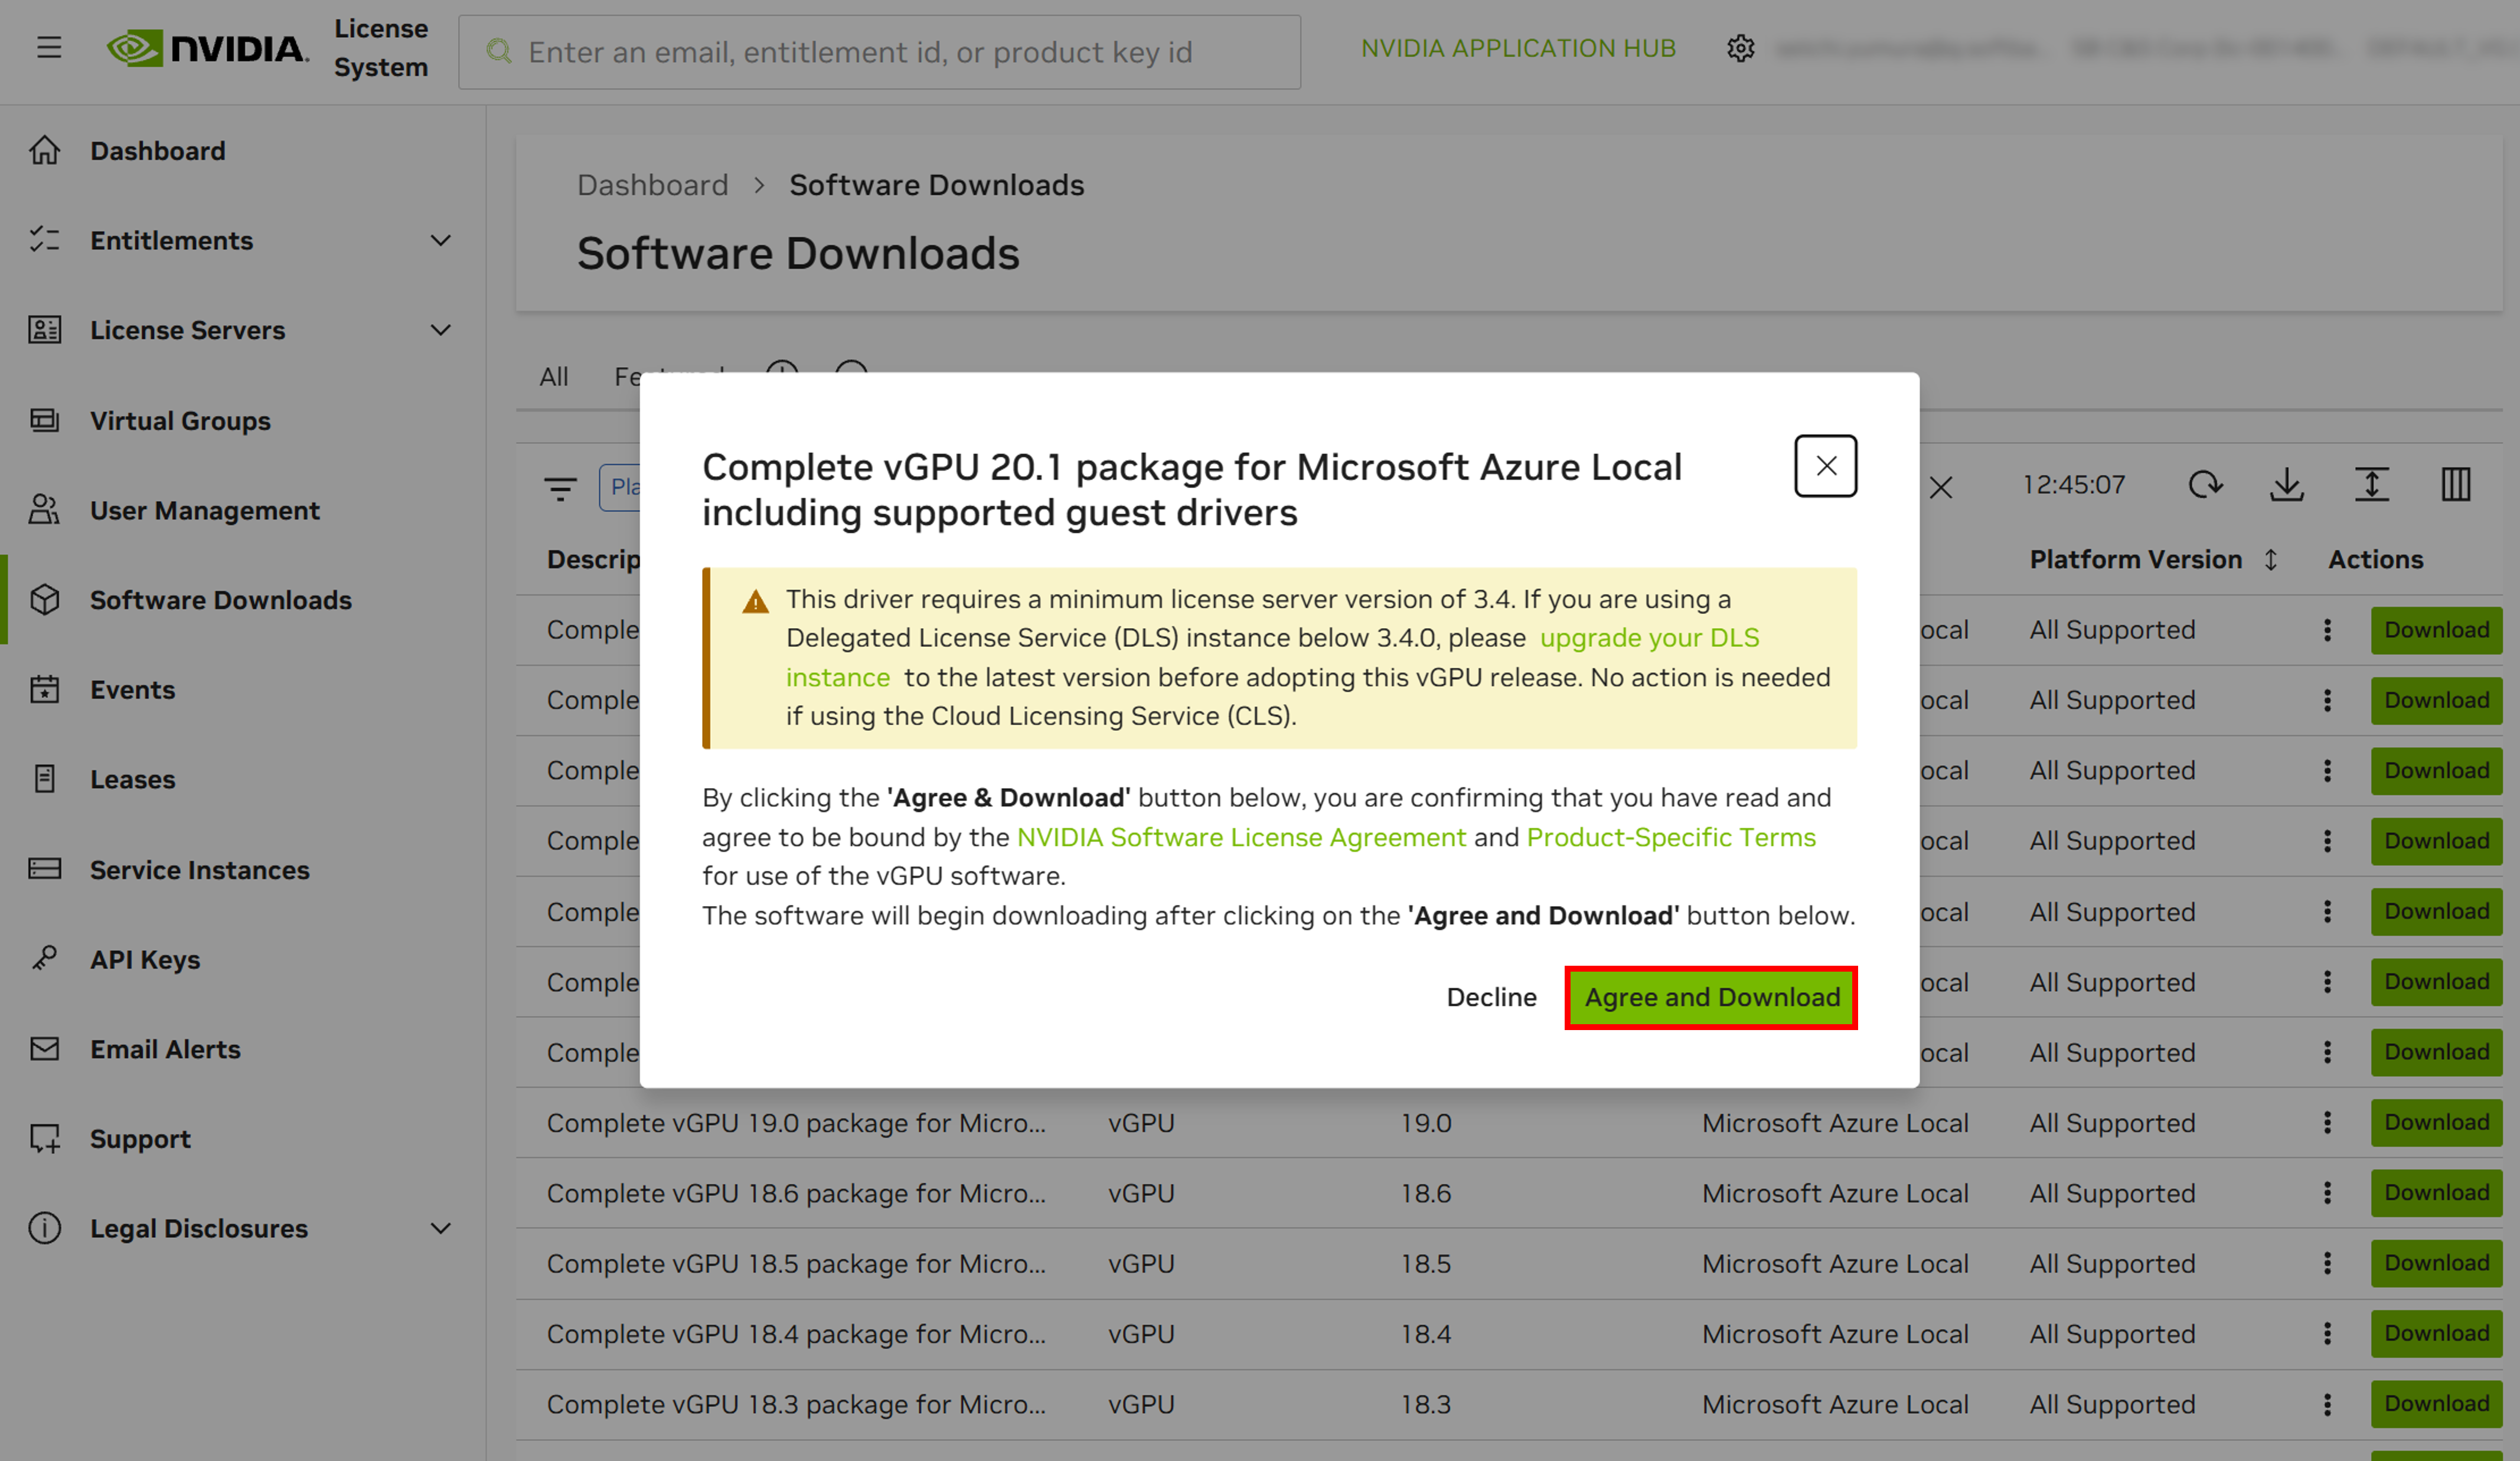The image size is (2520, 1461).
Task: Click the Actions column header
Action: [2375, 560]
